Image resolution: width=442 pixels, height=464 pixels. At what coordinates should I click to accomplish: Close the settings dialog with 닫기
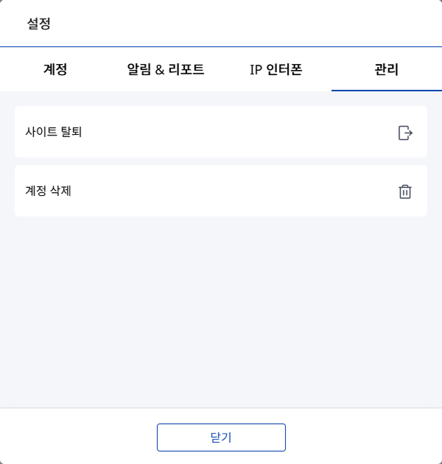tap(221, 437)
